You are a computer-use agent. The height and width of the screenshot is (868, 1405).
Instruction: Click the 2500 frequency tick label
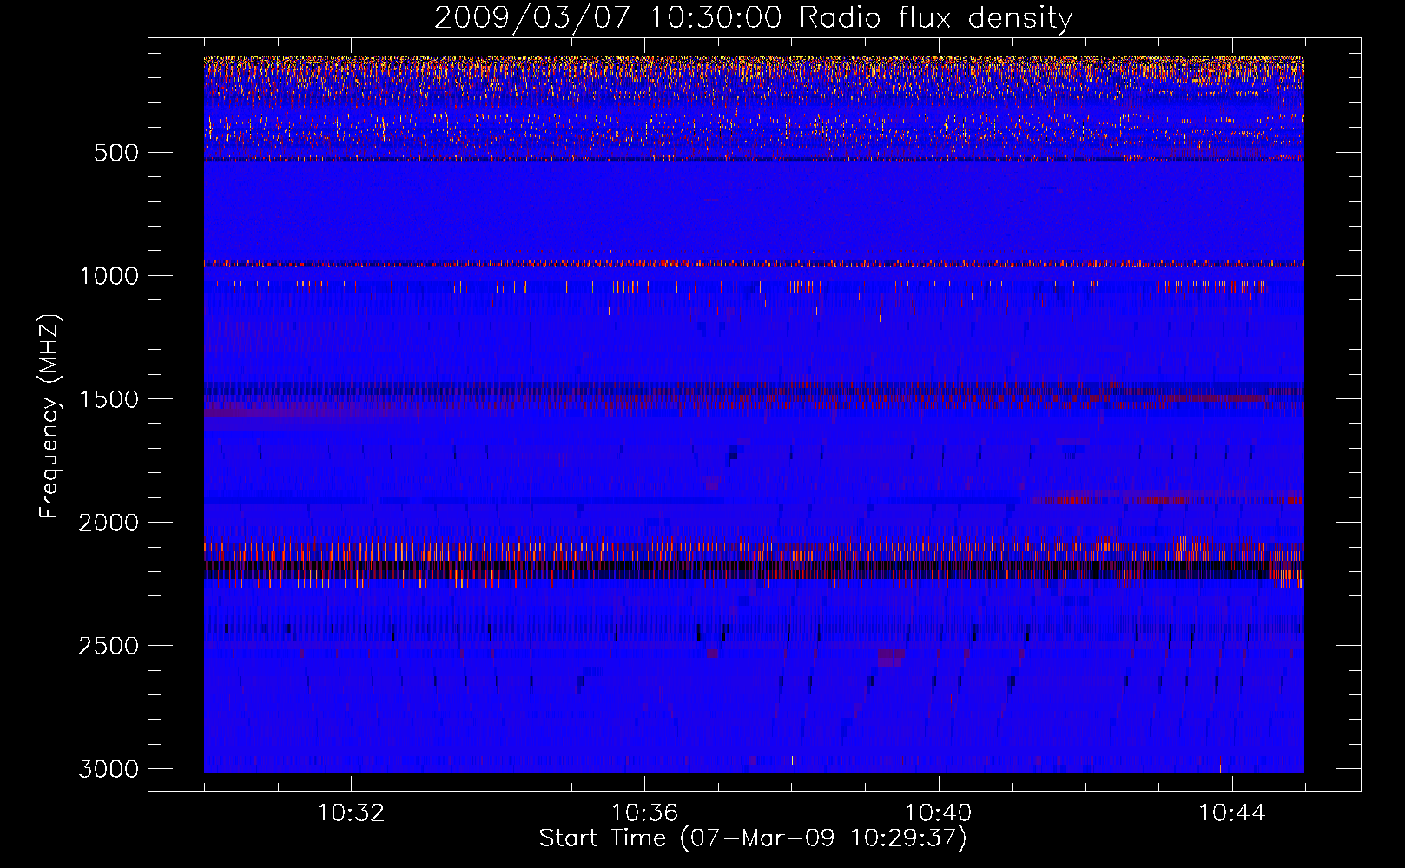[x=109, y=646]
